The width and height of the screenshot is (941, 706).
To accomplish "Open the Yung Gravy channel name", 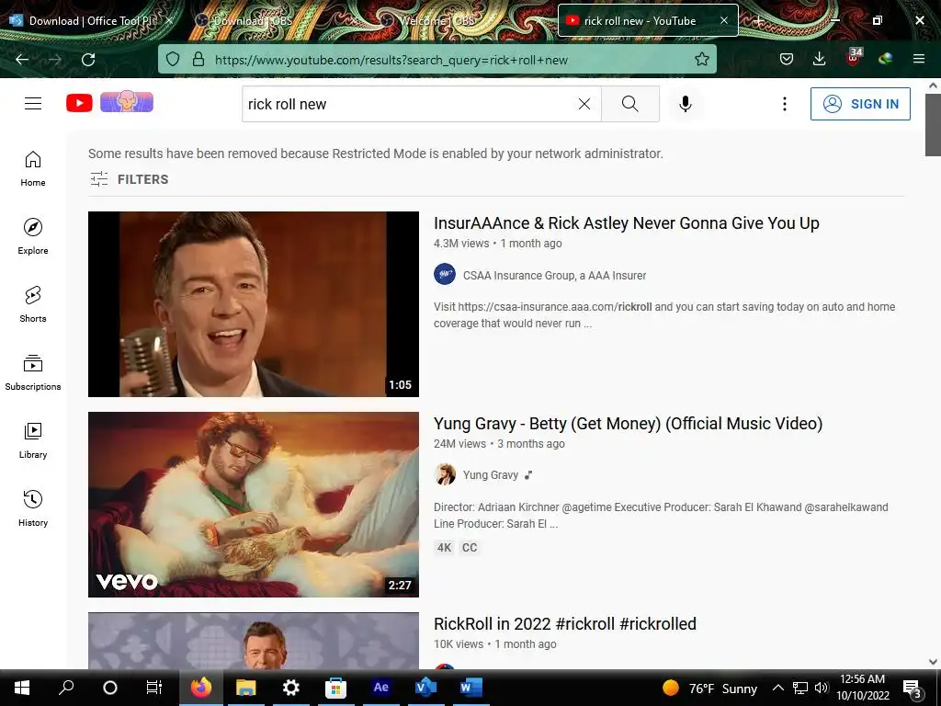I will [491, 475].
